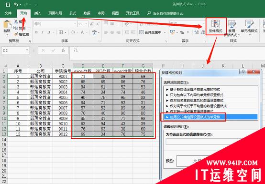Click the Align Right icon

pos(119,32)
